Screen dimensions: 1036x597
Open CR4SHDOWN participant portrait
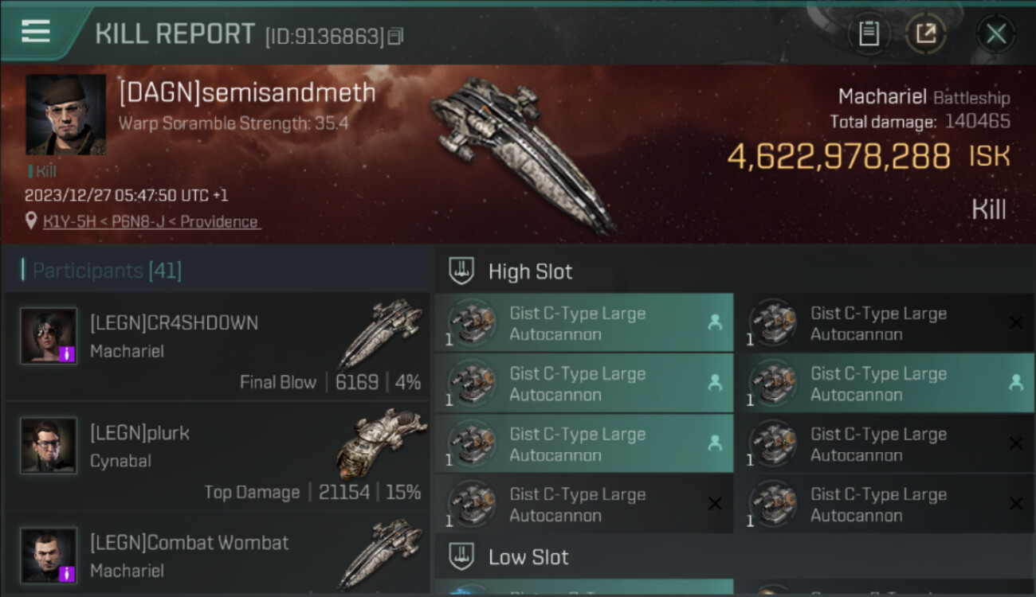pyautogui.click(x=49, y=336)
